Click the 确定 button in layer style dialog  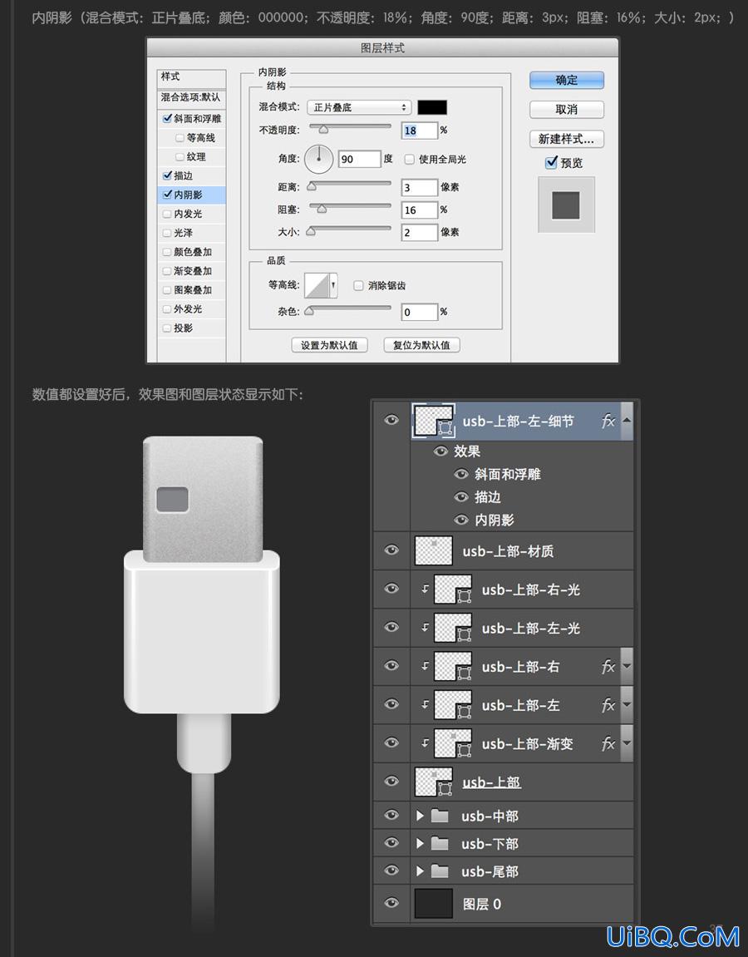[566, 80]
